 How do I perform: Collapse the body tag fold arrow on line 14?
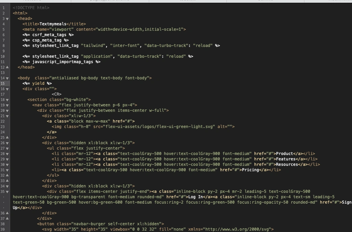[x=7, y=78]
